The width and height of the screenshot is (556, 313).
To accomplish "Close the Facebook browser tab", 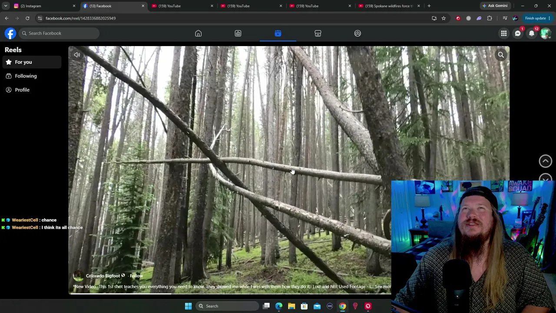I will pyautogui.click(x=143, y=6).
